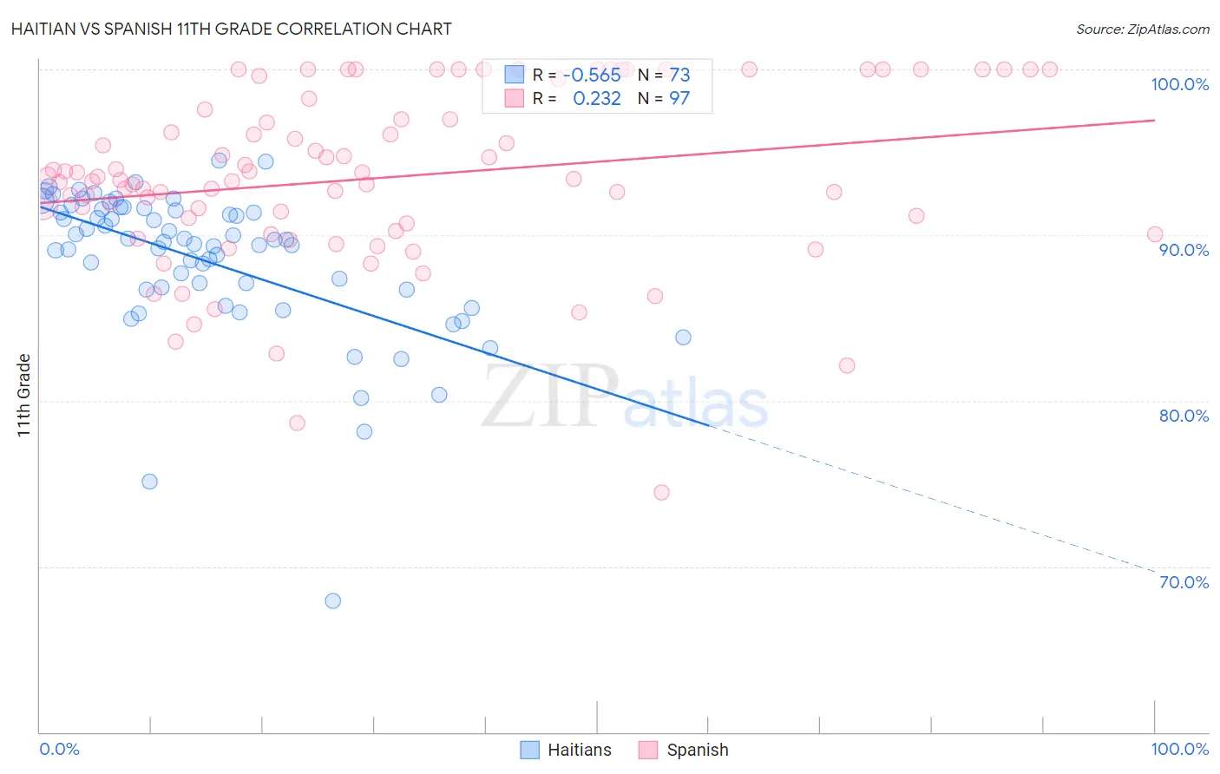
Task: Click the pink R = 0.232 stats swatch
Action: click(515, 98)
